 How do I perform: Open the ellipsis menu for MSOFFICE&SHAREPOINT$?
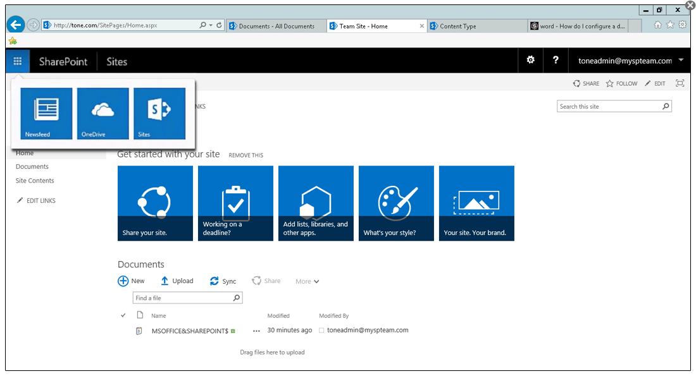pos(256,331)
